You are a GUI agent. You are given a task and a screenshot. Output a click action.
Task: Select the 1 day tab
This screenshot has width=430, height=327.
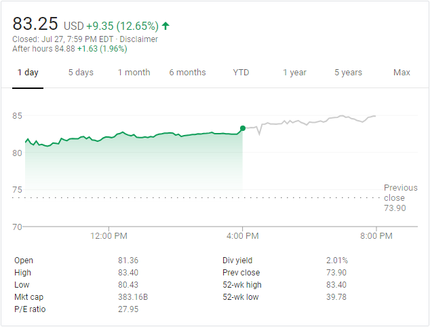pyautogui.click(x=28, y=73)
